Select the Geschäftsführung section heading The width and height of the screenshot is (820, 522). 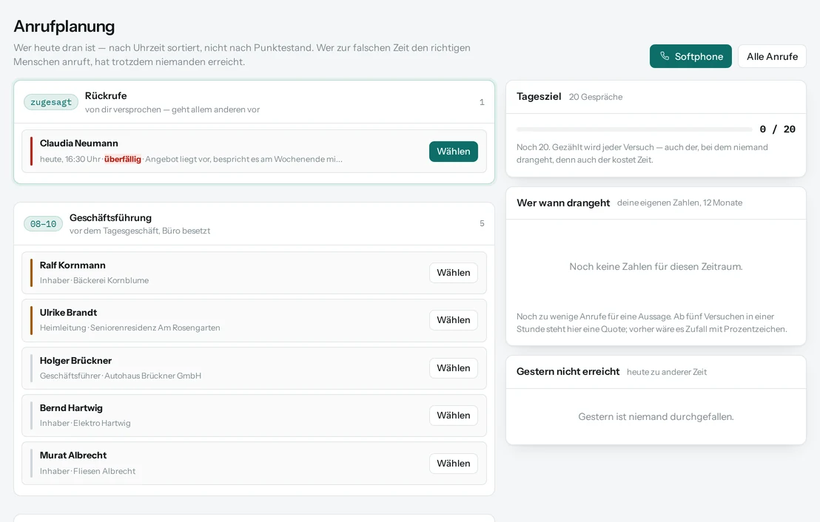[110, 218]
